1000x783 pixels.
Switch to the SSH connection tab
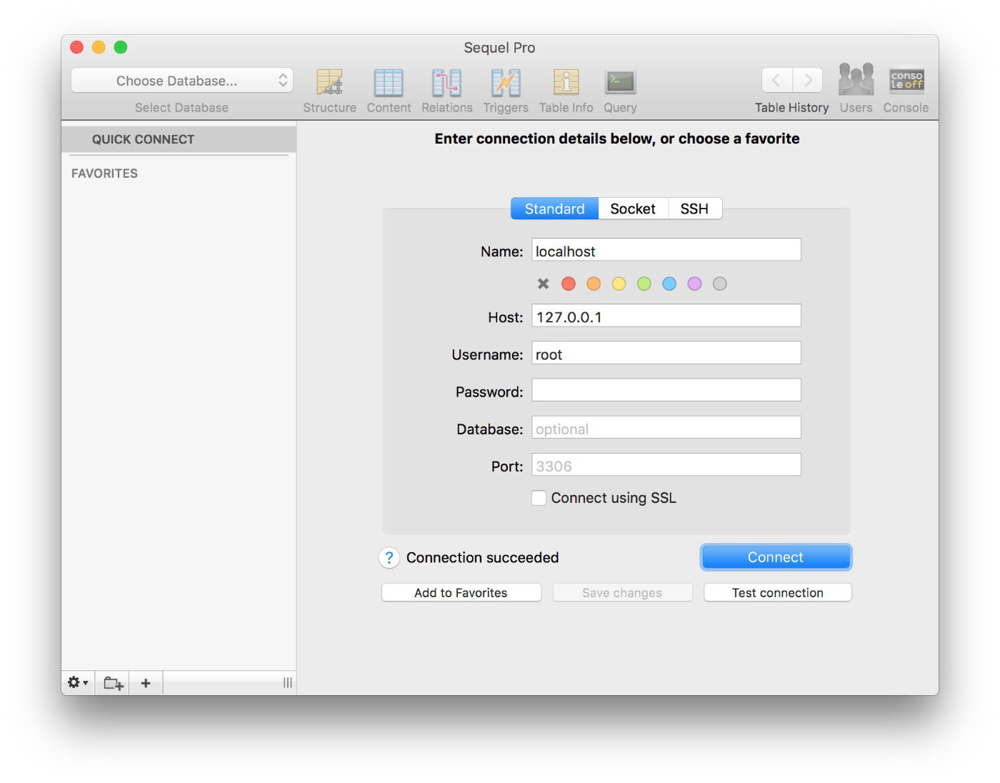coord(694,209)
